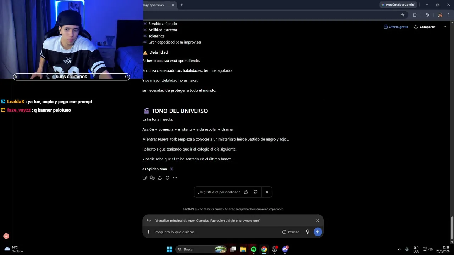This screenshot has height=255, width=454.
Task: Copy the ChatGPT response
Action: coord(144,178)
